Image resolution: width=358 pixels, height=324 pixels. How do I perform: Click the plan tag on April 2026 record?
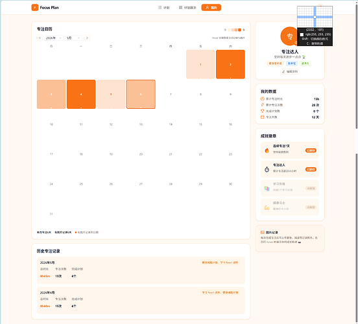220,292
